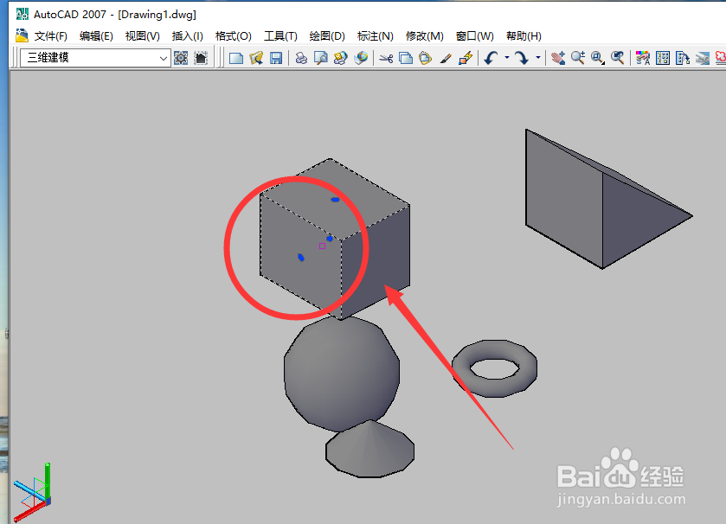The image size is (726, 524).
Task: Open the 绘图(D) menu
Action: [x=327, y=36]
